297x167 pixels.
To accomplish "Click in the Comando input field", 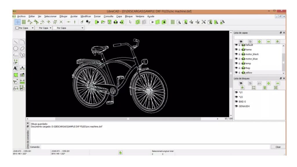I will point(116,147).
